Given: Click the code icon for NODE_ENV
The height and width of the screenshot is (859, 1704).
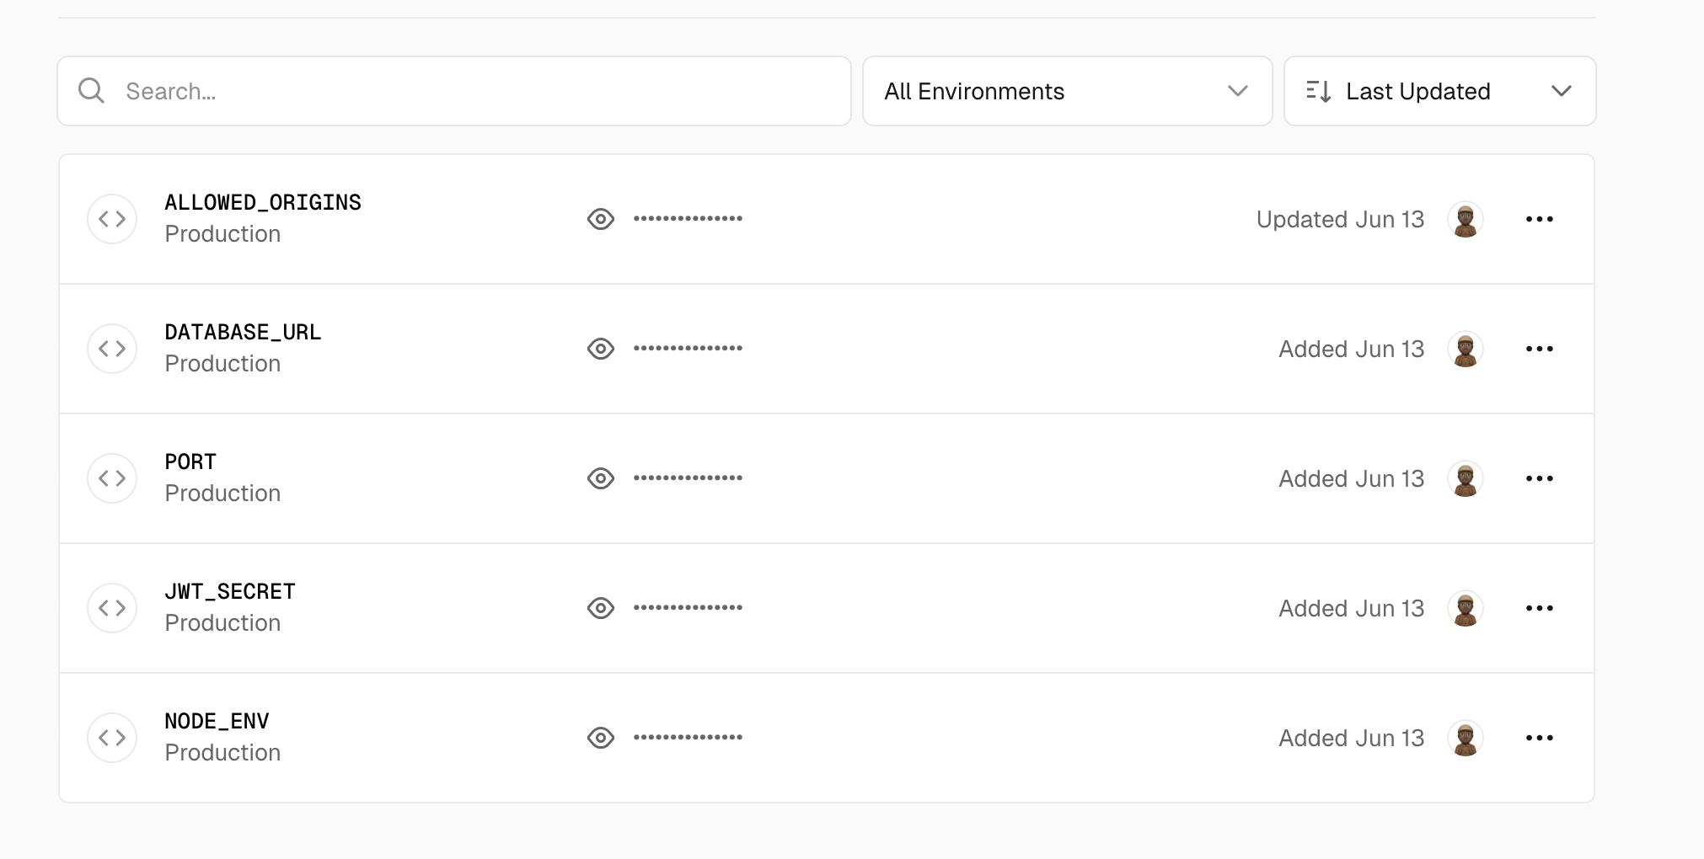Looking at the screenshot, I should pos(112,738).
